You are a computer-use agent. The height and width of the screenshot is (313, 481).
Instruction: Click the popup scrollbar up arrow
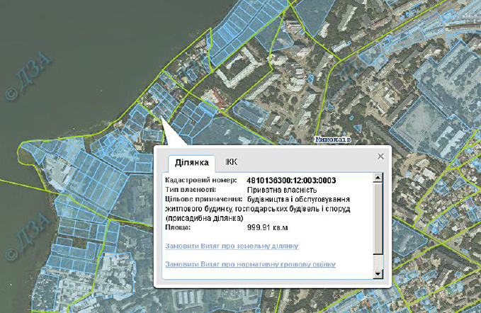tap(378, 177)
